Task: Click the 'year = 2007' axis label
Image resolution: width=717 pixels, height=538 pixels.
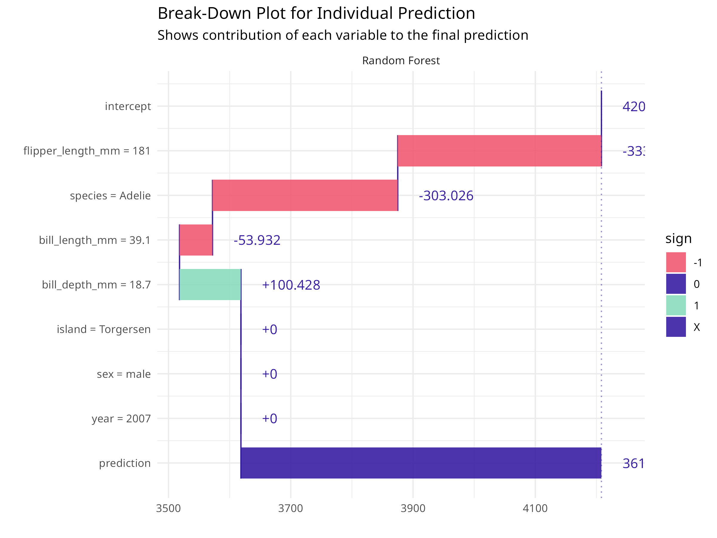Action: pos(121,419)
